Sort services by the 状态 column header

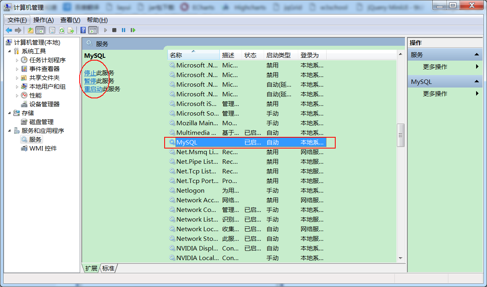tap(253, 55)
